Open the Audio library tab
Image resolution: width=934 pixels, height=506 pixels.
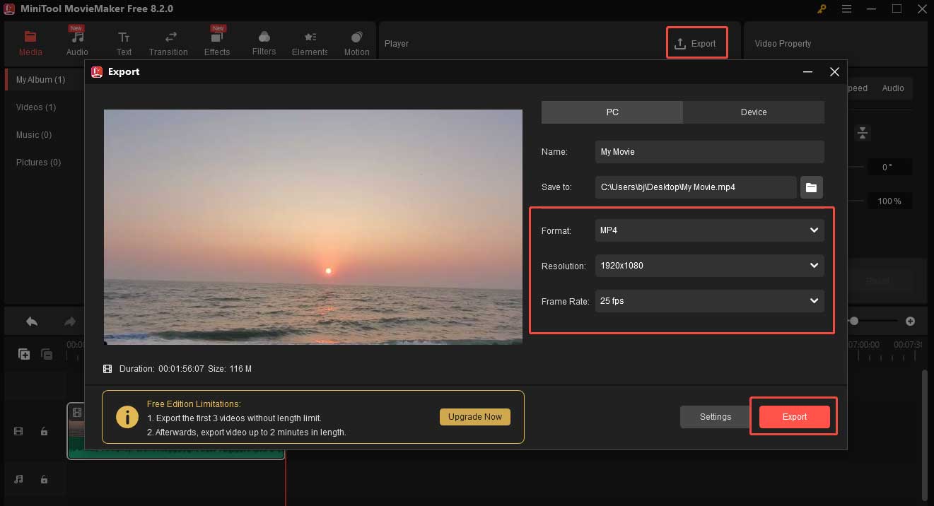(77, 43)
